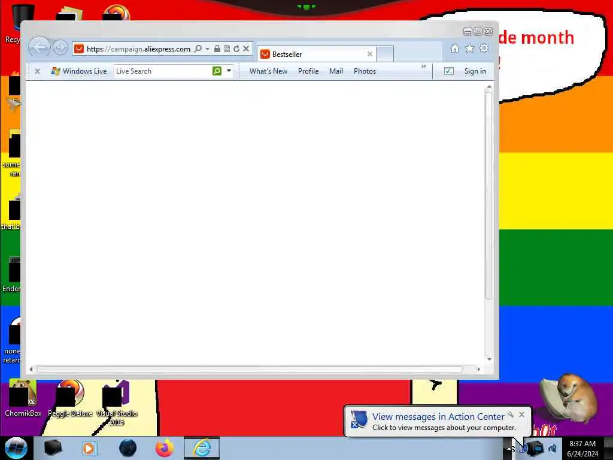Minimize the Internet Explorer window
613x460 pixels.
pos(468,31)
